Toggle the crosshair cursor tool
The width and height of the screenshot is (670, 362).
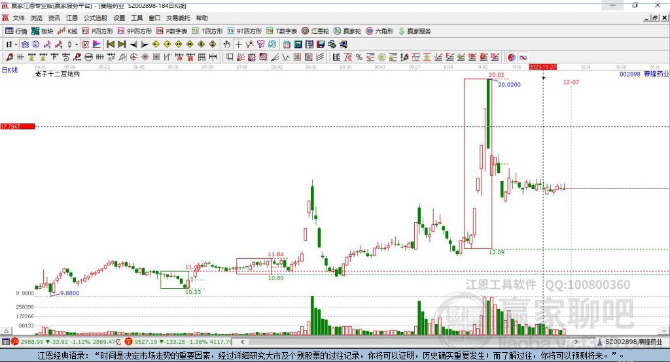238,44
